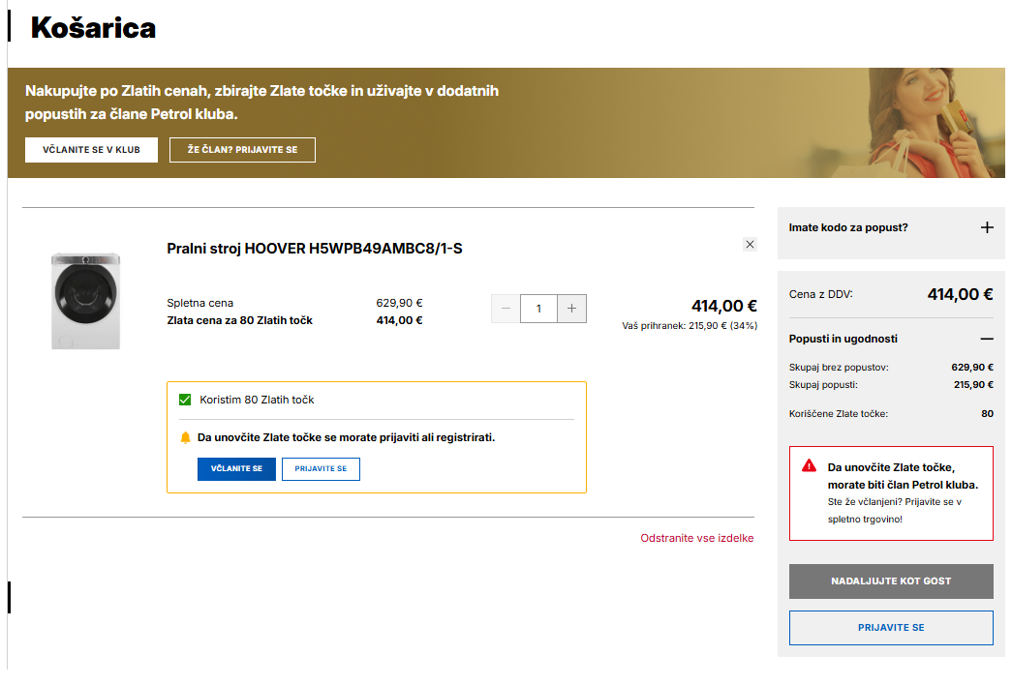1012x685 pixels.
Task: Click the blue VČLANITE SE button
Action: (x=236, y=469)
